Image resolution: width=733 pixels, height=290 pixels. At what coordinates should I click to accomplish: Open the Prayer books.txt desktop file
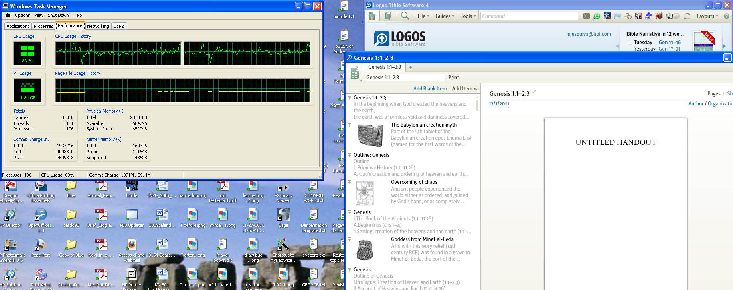pos(223,250)
